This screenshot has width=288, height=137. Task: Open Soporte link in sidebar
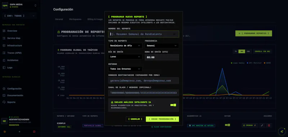[x=12, y=102]
